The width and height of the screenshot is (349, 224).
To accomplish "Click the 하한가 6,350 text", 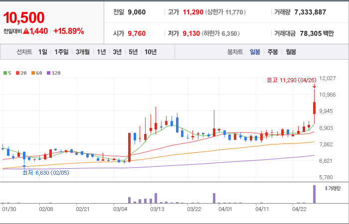I will pos(220,33).
